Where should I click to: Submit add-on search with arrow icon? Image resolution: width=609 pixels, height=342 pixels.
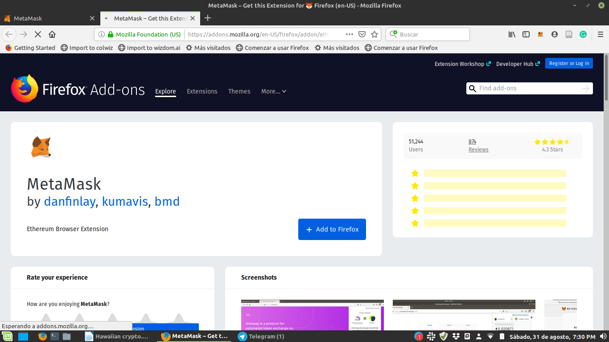[586, 89]
